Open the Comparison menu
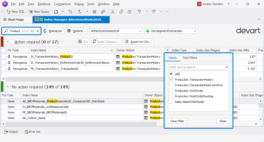Viewport: 264px width, 142px height. tap(63, 4)
